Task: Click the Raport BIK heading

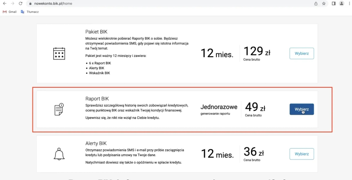Action: tap(97, 99)
